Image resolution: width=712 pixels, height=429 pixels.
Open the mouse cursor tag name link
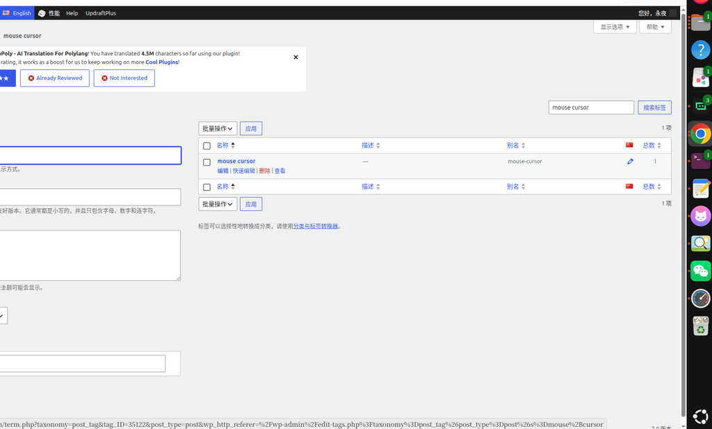(x=236, y=161)
